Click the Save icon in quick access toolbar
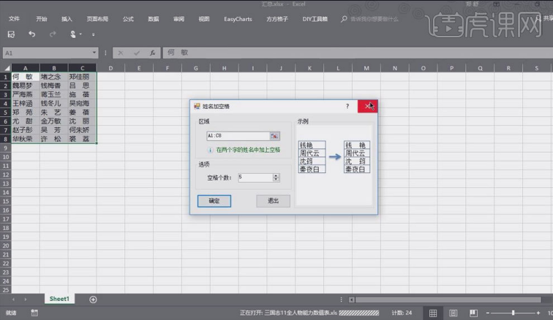The height and width of the screenshot is (320, 553). coord(11,34)
